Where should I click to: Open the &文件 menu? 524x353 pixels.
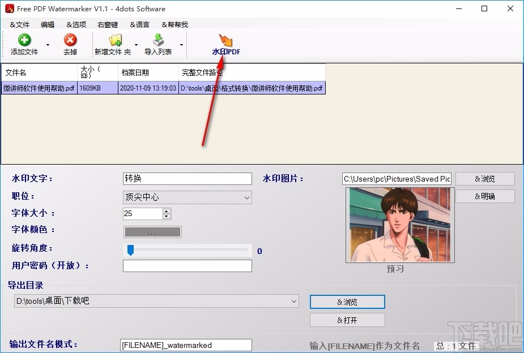point(20,25)
